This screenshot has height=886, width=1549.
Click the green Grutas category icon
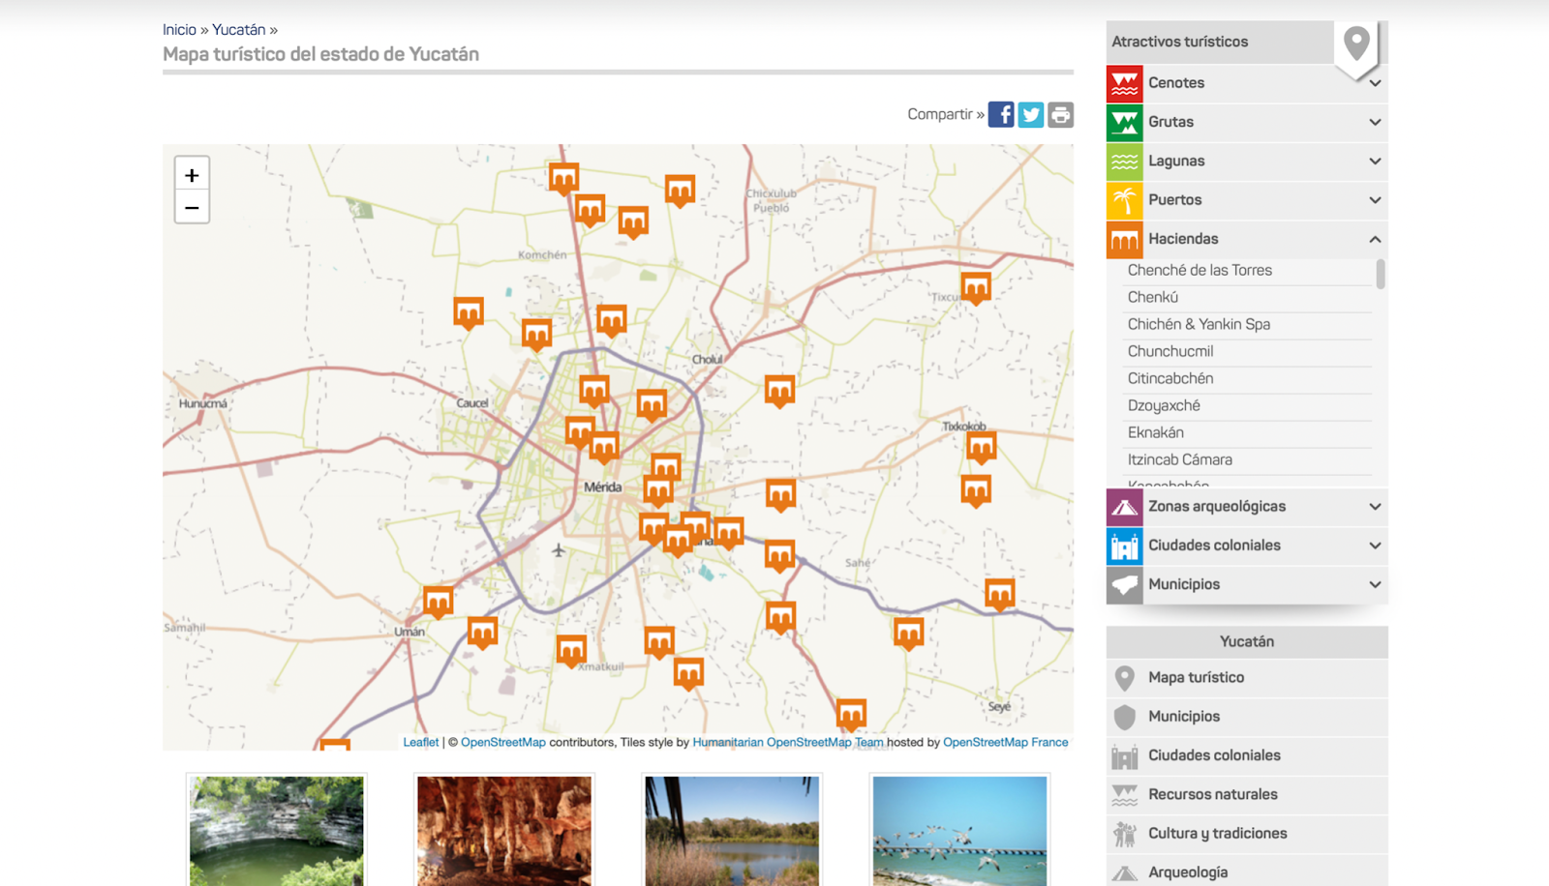1124,122
